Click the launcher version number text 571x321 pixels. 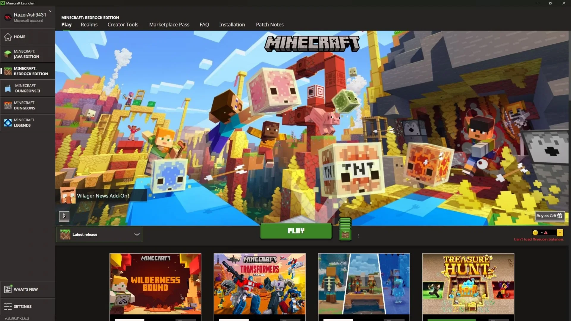tap(17, 318)
